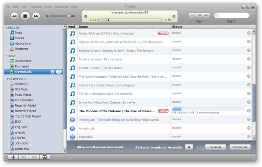
Task: Open the Advanced menu
Action: pyautogui.click(x=61, y=7)
